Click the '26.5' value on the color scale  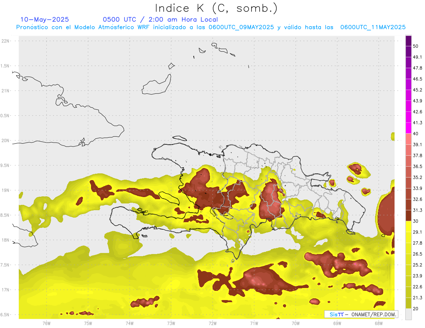[418, 254]
